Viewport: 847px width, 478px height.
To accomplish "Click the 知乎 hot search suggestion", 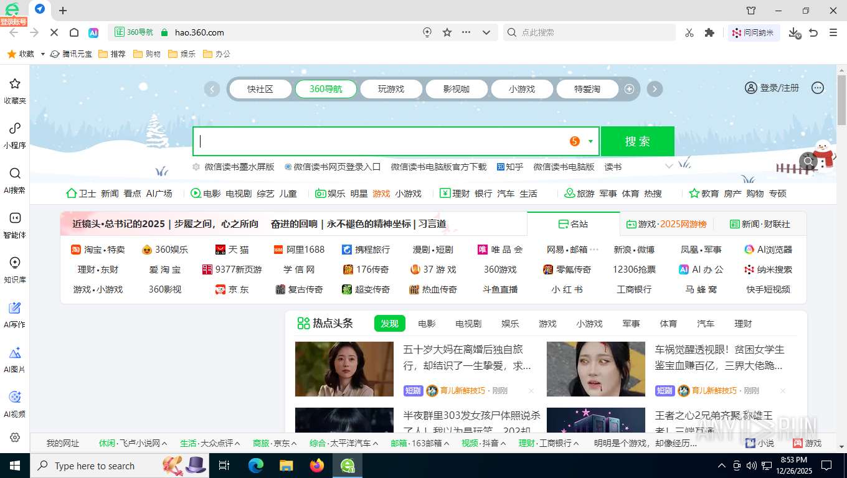I will 509,167.
